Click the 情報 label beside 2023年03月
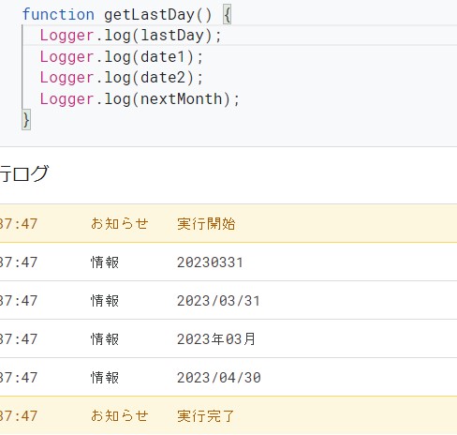The width and height of the screenshot is (457, 435). pyautogui.click(x=105, y=339)
